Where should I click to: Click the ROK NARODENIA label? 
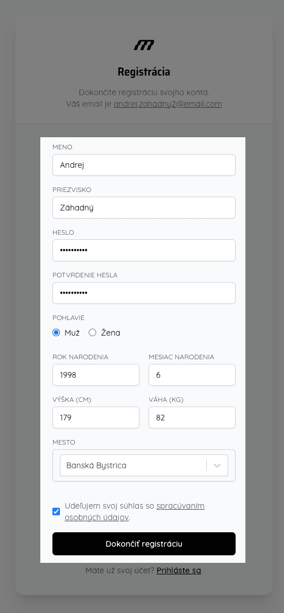(81, 357)
